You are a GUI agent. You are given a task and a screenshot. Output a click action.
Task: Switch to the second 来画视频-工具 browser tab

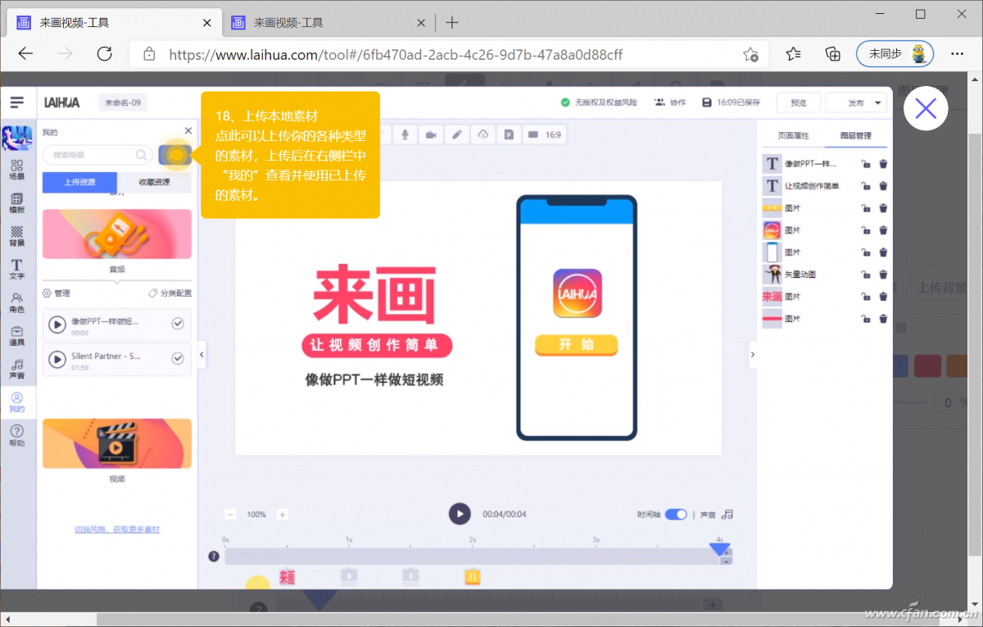[x=327, y=22]
